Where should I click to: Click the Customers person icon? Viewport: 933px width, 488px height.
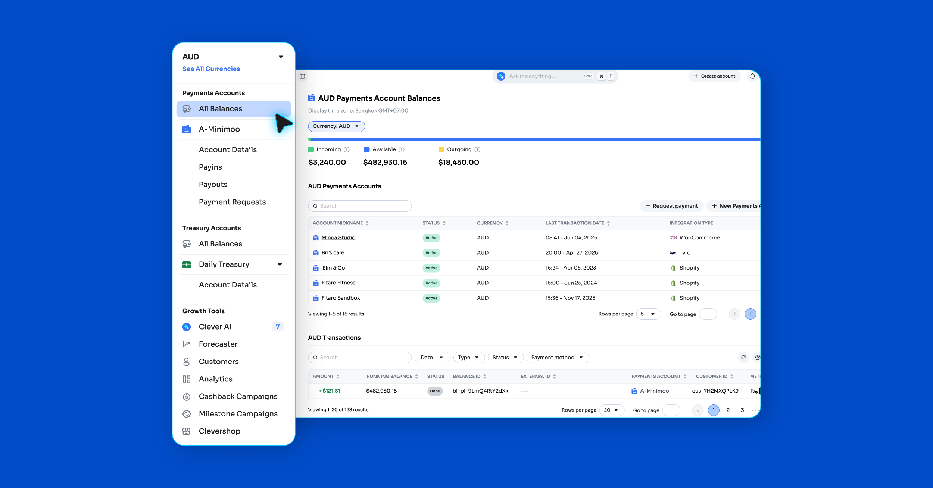click(187, 362)
